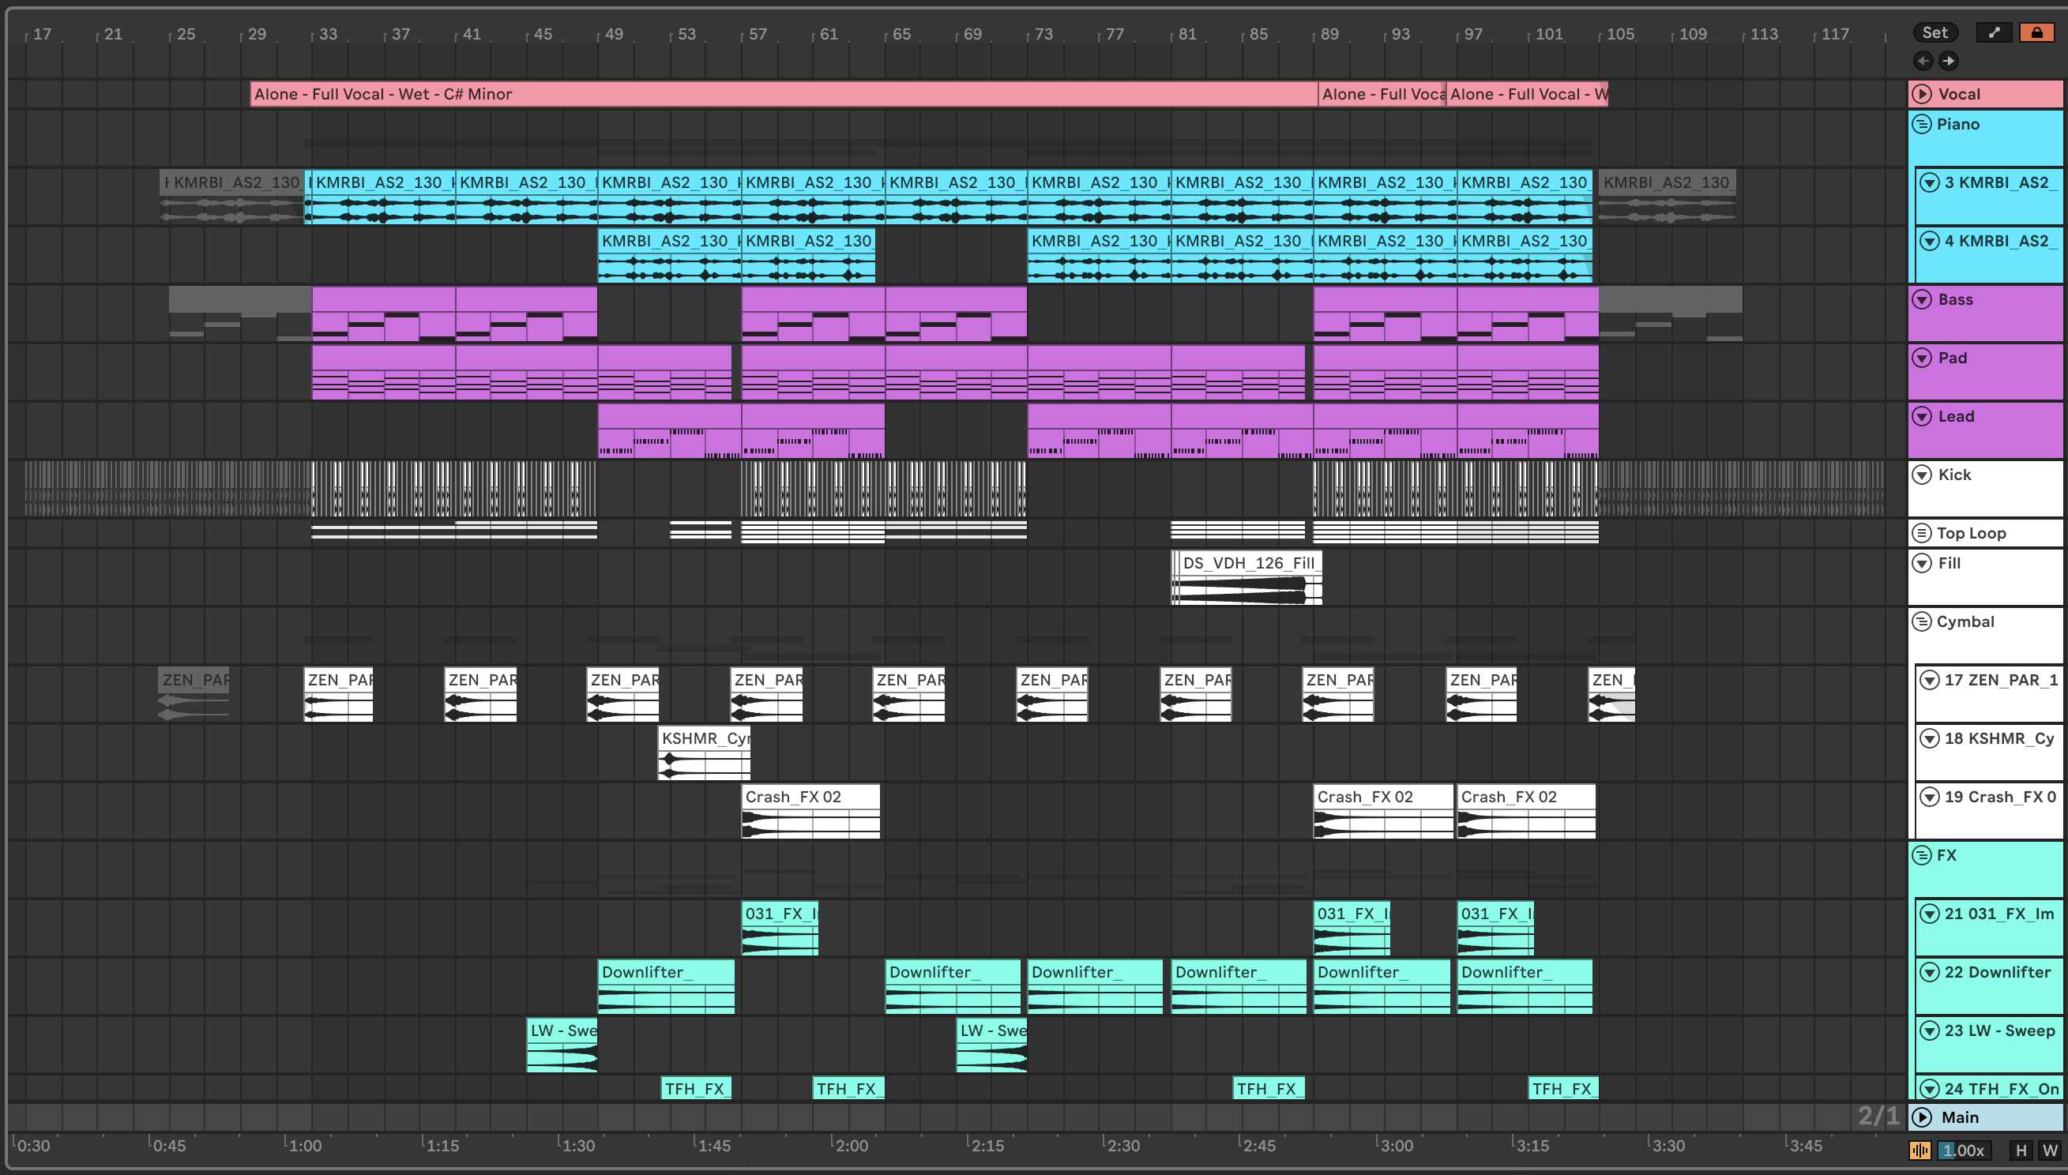
Task: Select the first Lead MIDI clip
Action: tap(669, 431)
